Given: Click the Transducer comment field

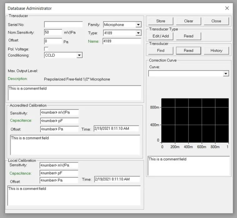Looking at the screenshot, I should [75, 93].
